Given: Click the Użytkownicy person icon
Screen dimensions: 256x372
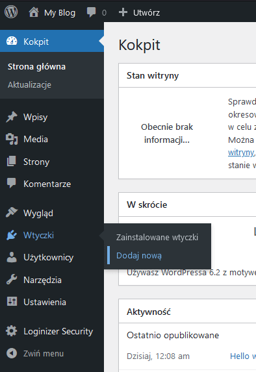Looking at the screenshot, I should (x=12, y=257).
